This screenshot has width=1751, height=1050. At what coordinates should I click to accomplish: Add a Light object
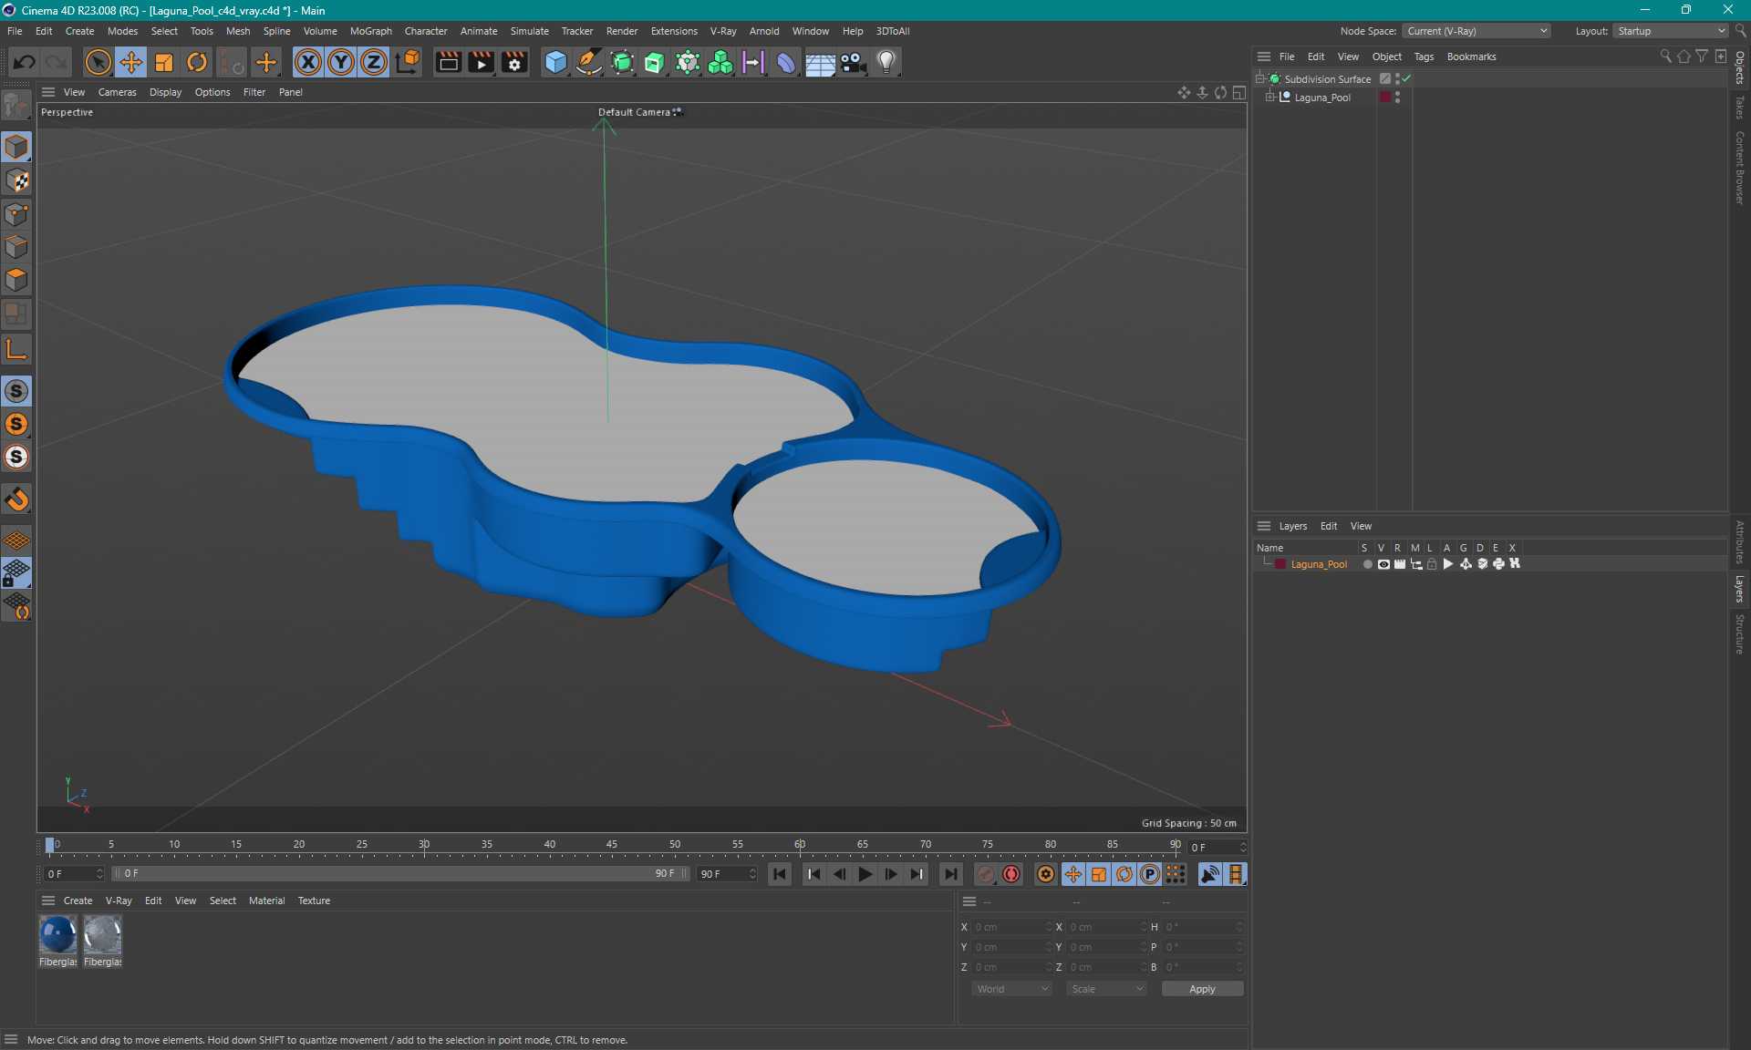(x=886, y=62)
